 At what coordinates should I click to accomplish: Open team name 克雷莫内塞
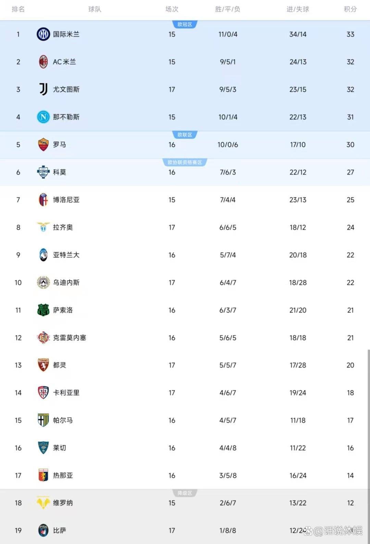pyautogui.click(x=70, y=338)
